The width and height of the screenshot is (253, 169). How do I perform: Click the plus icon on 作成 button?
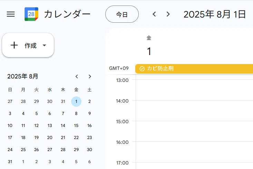(14, 45)
